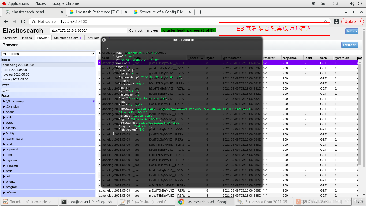Open the root@server1 terminal taskbar item
Image resolution: width=366 pixels, height=206 pixels.
(x=88, y=202)
